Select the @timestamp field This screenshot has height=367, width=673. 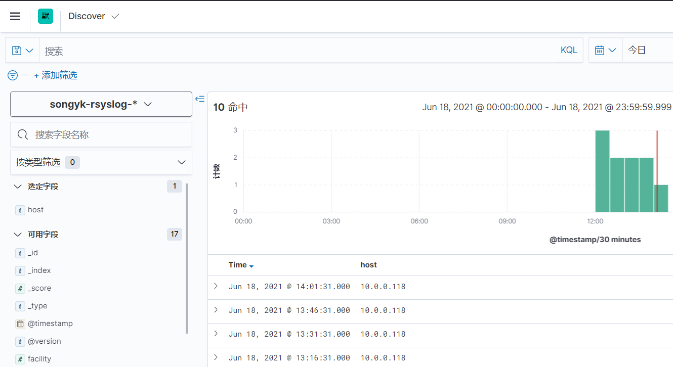point(50,324)
